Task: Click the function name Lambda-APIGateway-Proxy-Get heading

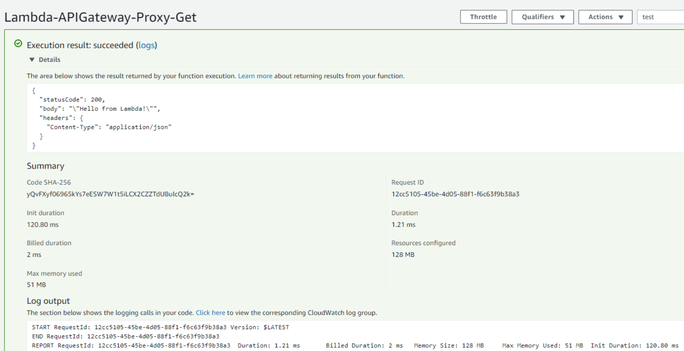Action: [x=100, y=17]
